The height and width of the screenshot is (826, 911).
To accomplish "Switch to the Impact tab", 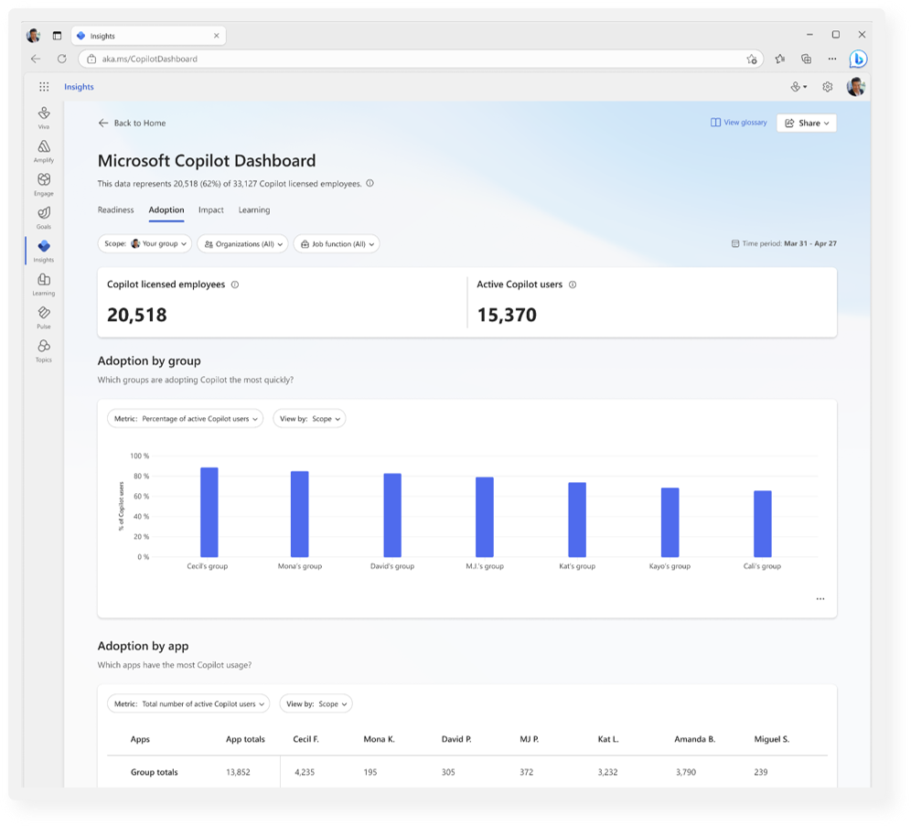I will pyautogui.click(x=211, y=210).
